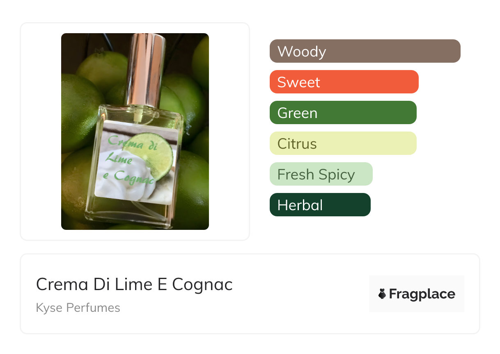Click the Crema Di Lime E Cognac title

click(134, 284)
